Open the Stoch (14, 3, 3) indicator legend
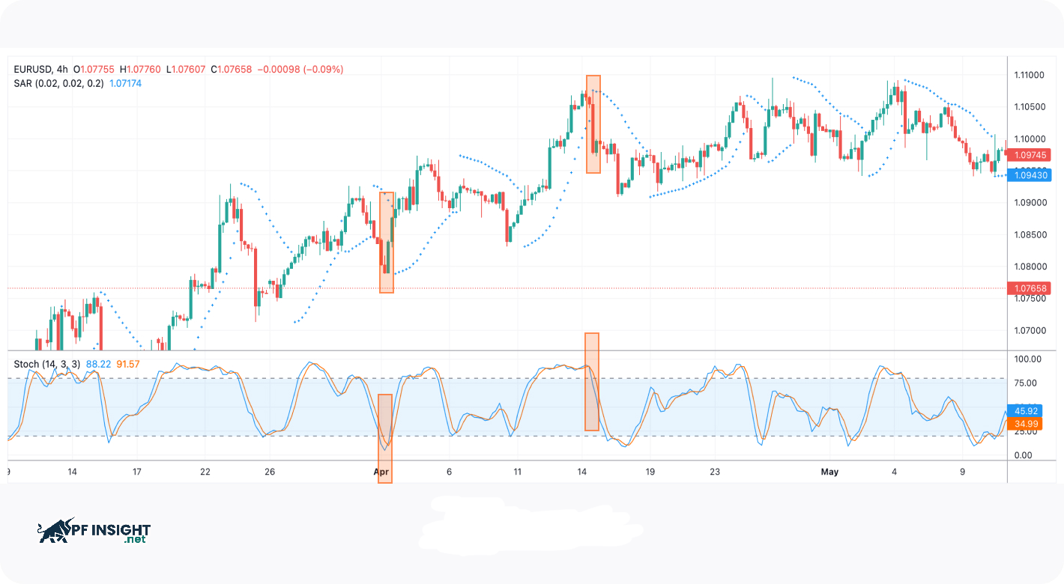Viewport: 1064px width, 584px height. click(x=47, y=364)
